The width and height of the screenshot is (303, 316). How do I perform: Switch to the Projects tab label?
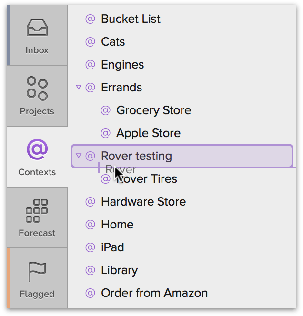(x=37, y=111)
